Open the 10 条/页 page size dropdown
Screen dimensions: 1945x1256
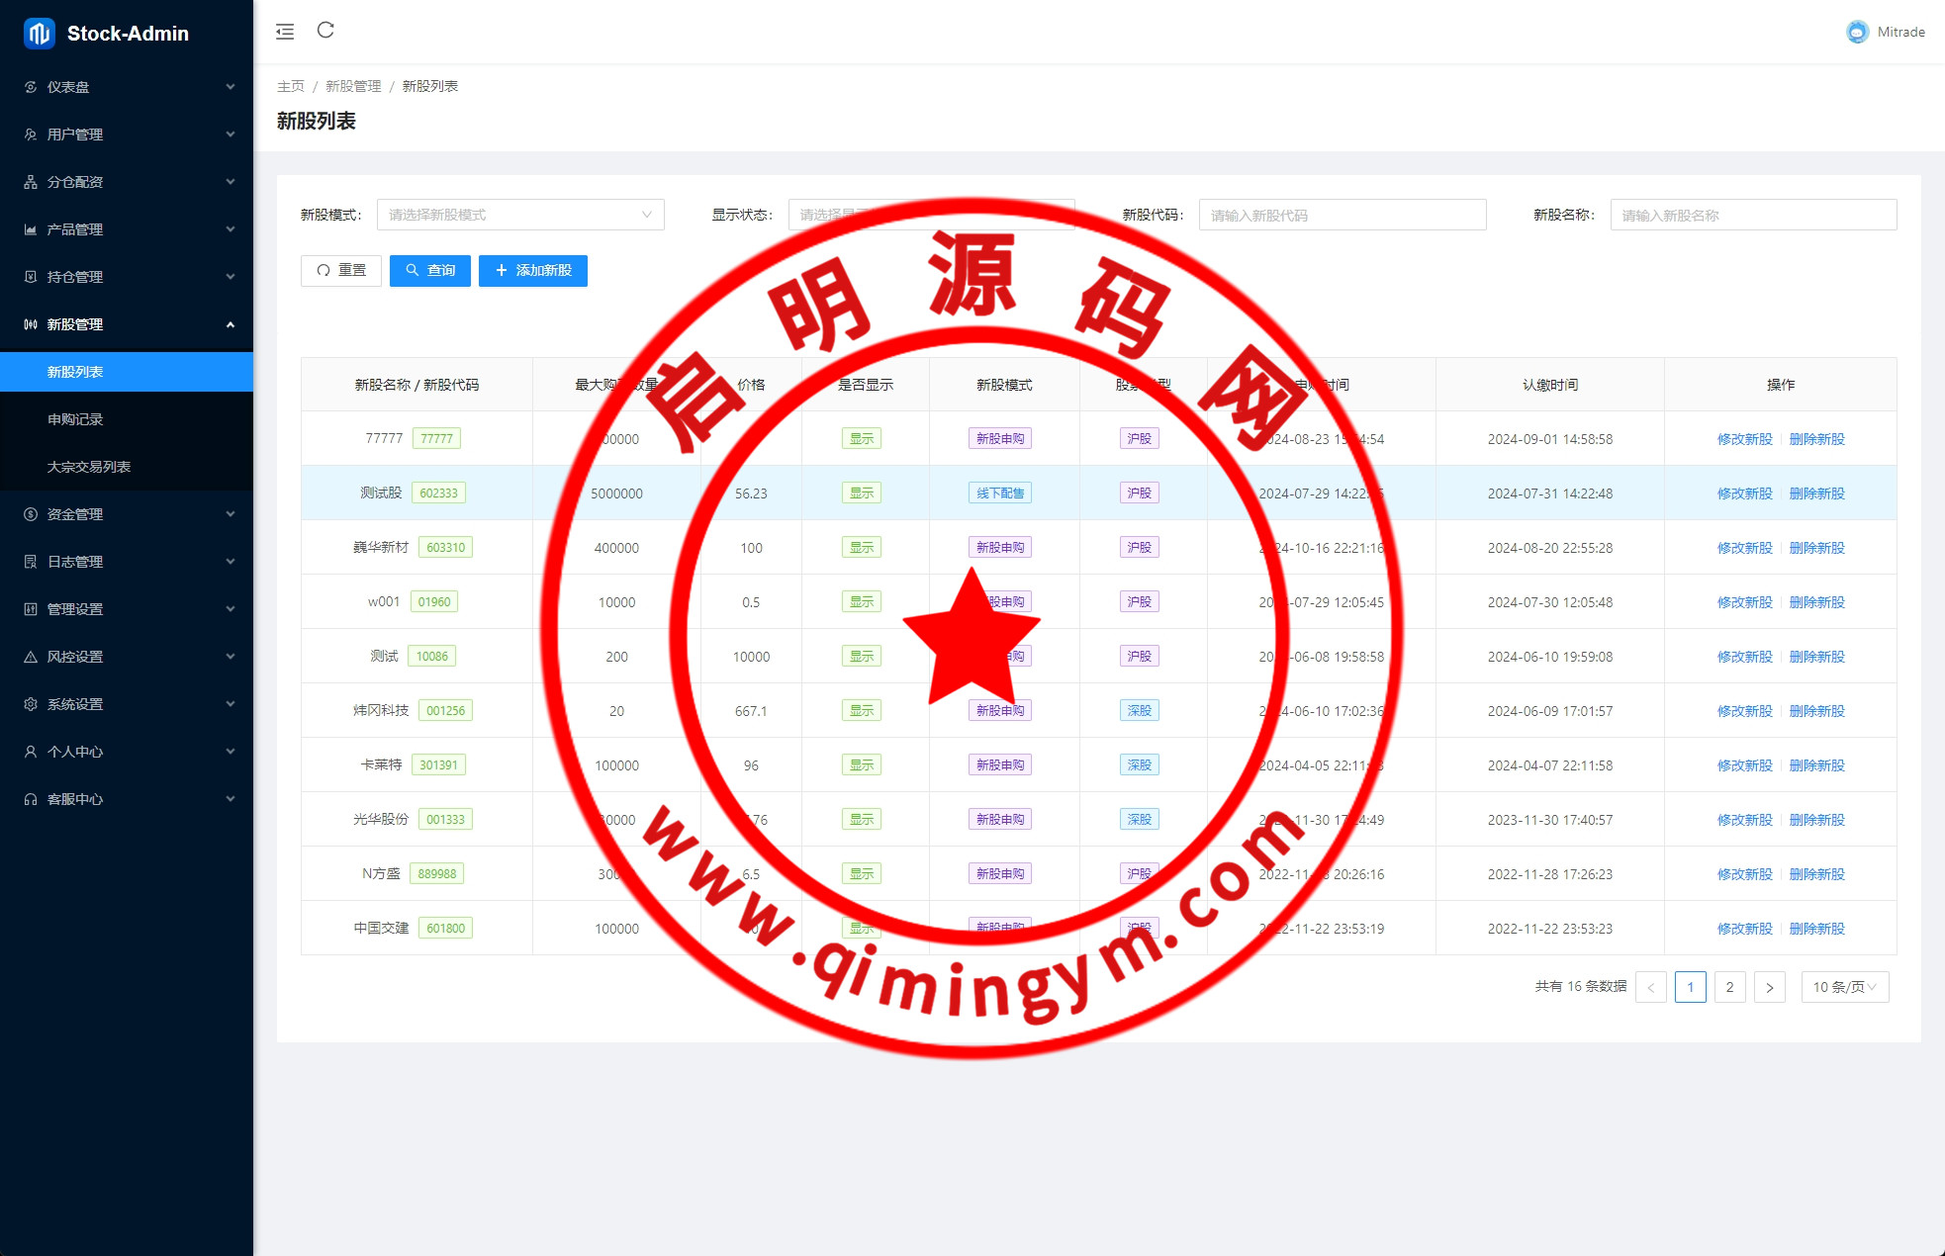(1844, 987)
